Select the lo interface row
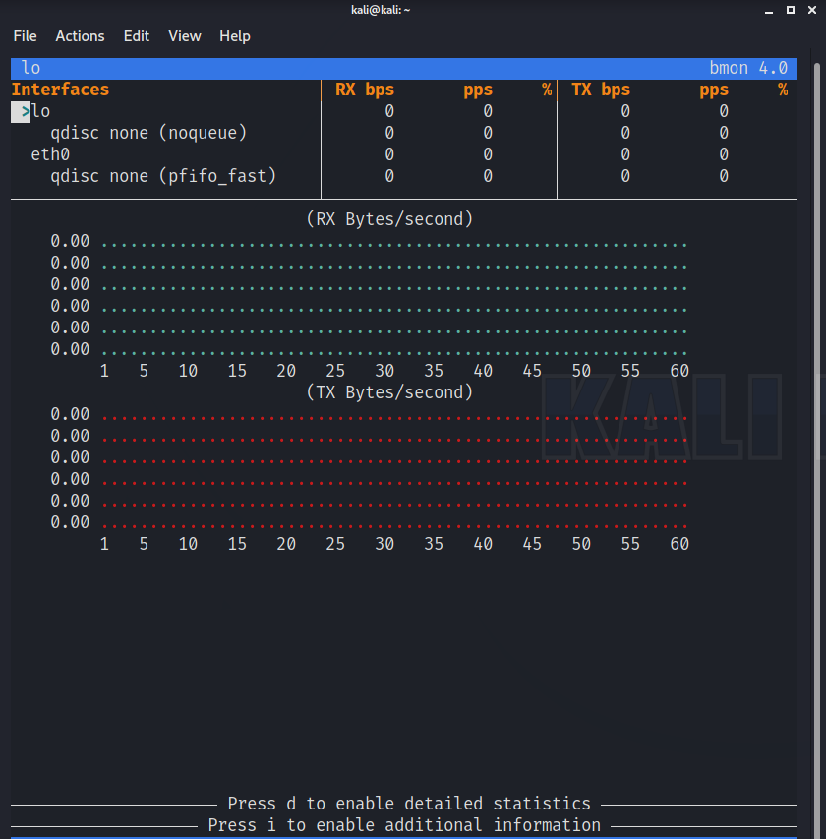The image size is (826, 839). (41, 111)
